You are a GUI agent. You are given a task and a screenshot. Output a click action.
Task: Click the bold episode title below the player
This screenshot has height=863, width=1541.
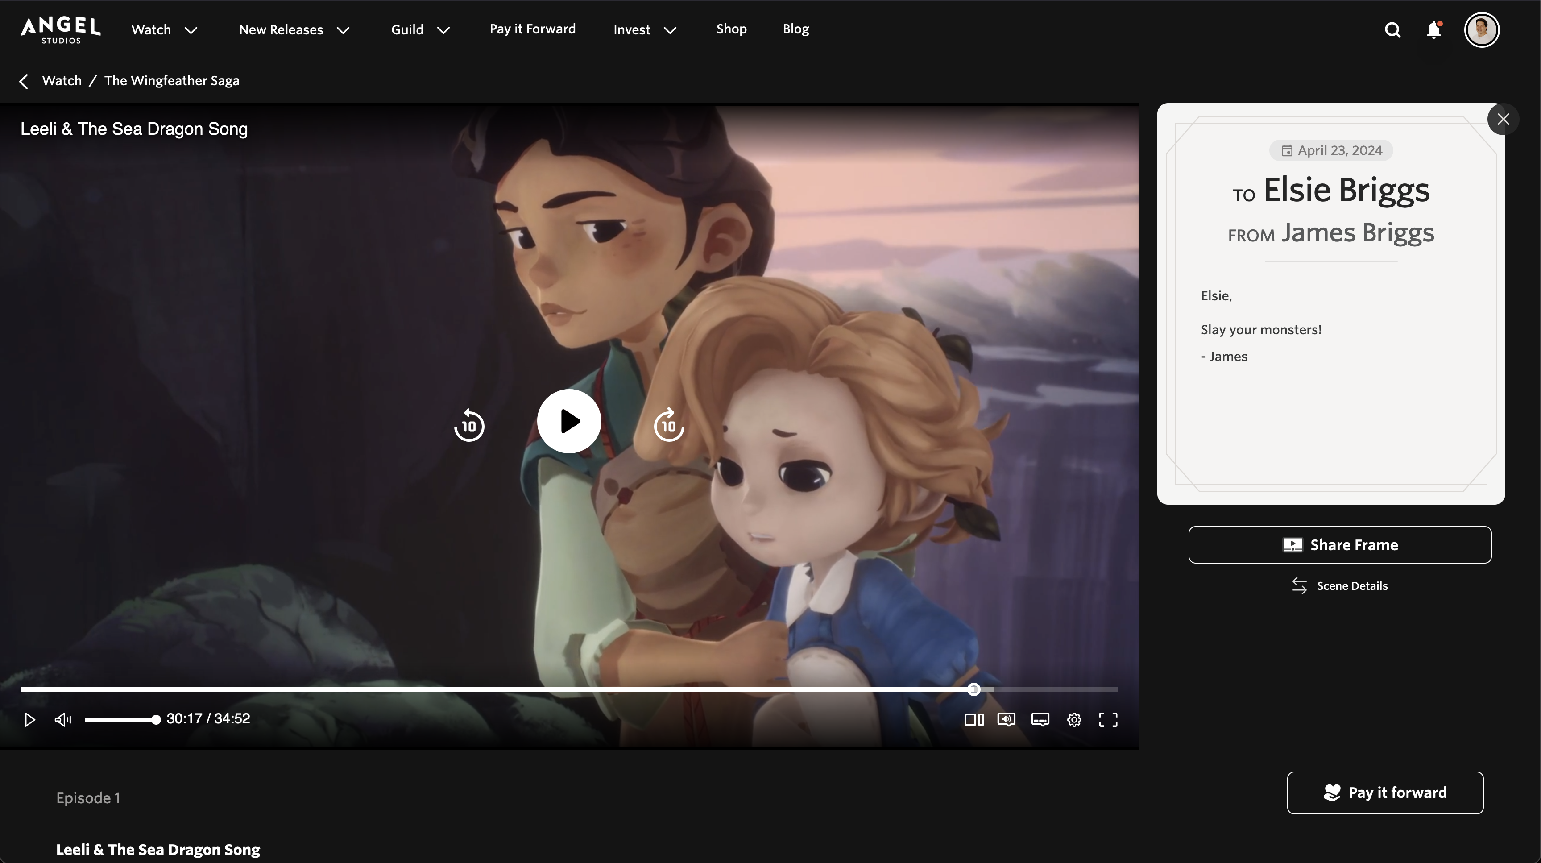point(158,849)
